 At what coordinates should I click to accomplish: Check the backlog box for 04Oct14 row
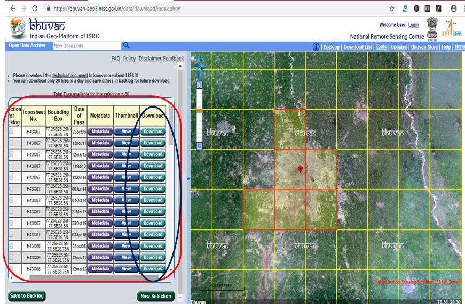11,200
